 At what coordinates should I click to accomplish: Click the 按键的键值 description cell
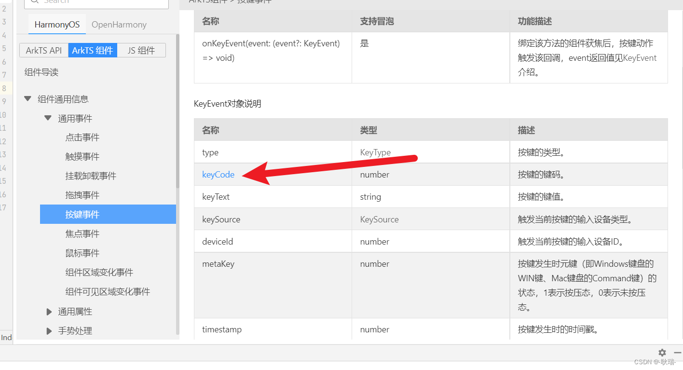[x=589, y=197]
